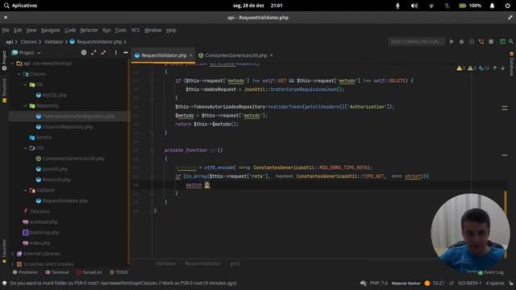The width and height of the screenshot is (516, 290).
Task: Run the current configuration with play icon
Action: (x=451, y=42)
